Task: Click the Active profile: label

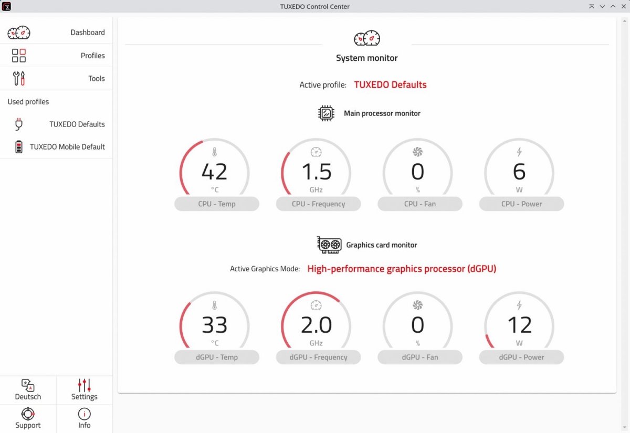Action: 323,85
